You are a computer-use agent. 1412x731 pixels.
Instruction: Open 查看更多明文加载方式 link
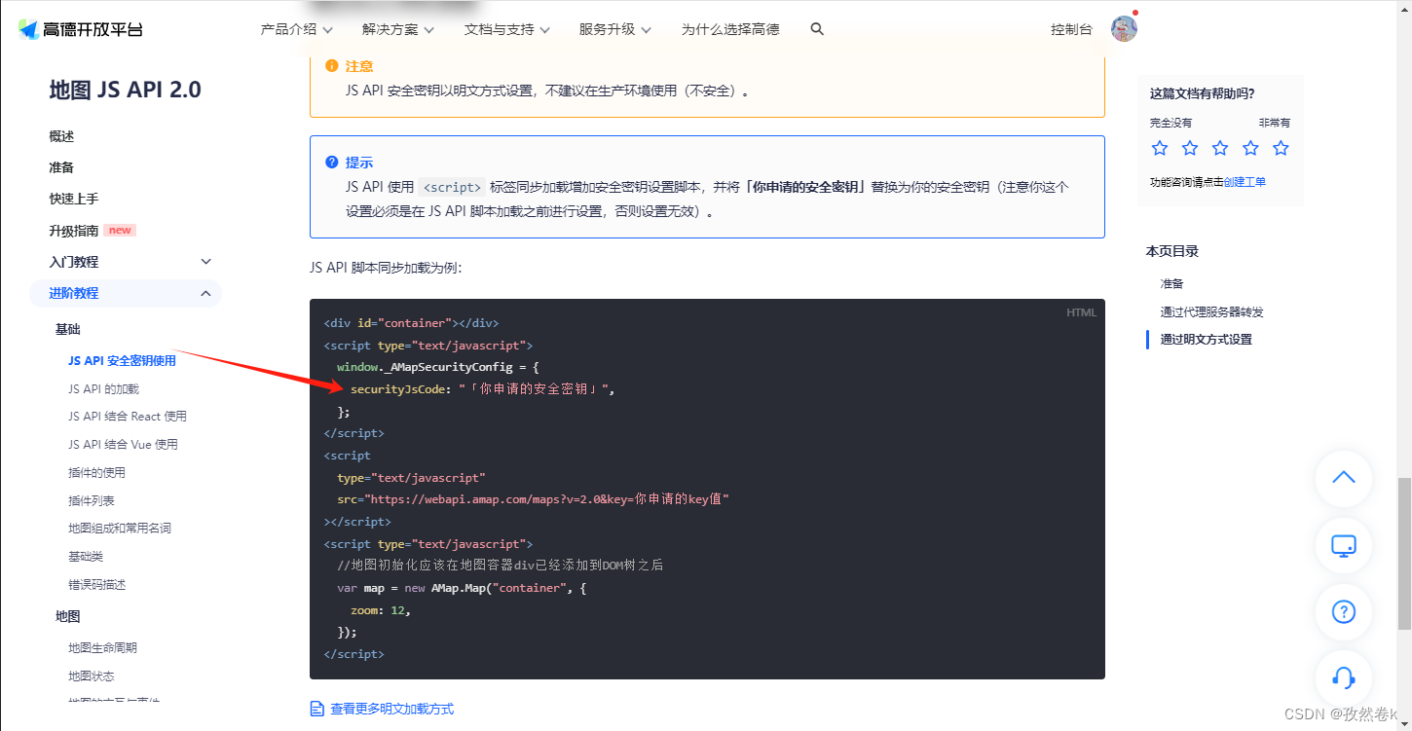[391, 709]
